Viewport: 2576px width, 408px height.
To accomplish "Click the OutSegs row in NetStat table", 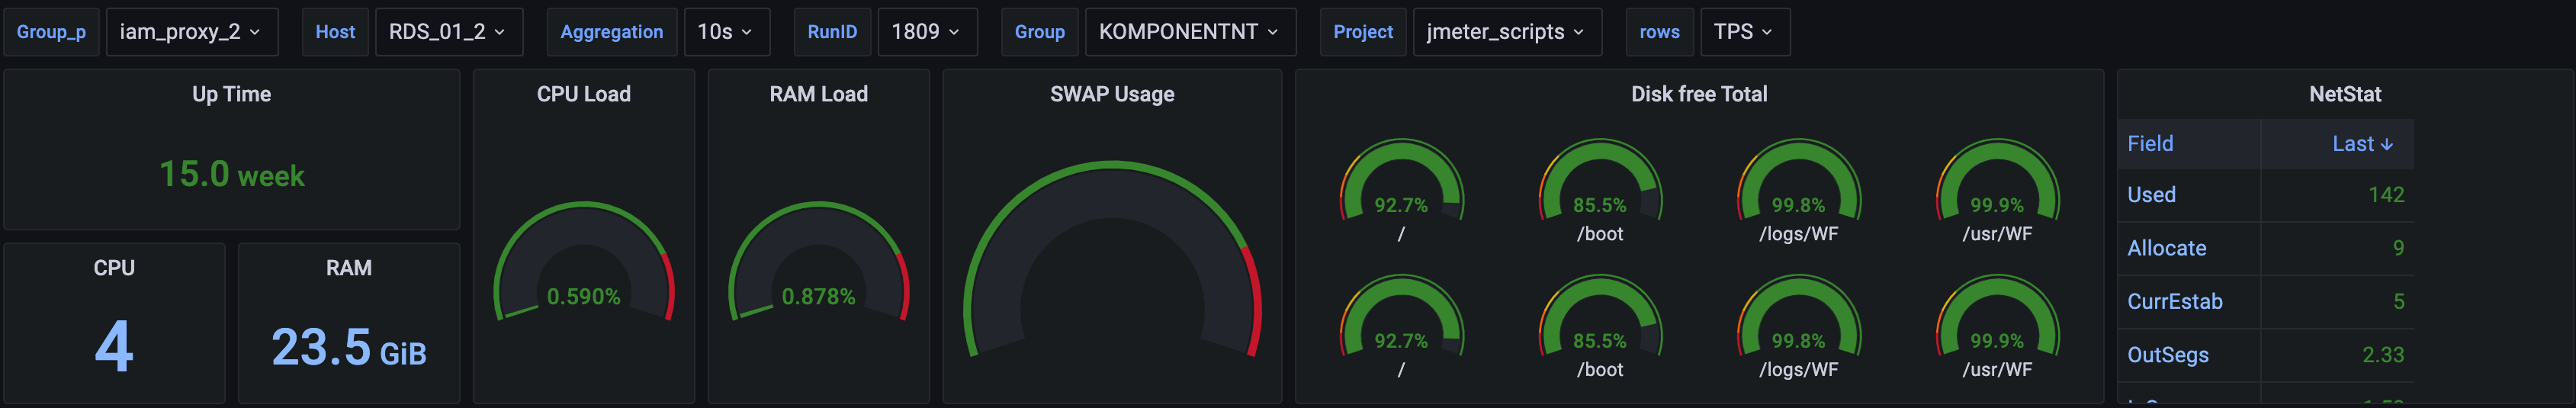I will pos(2266,355).
